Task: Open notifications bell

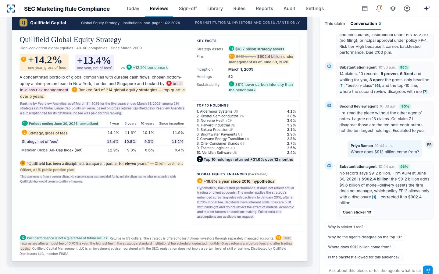Action: [x=379, y=9]
